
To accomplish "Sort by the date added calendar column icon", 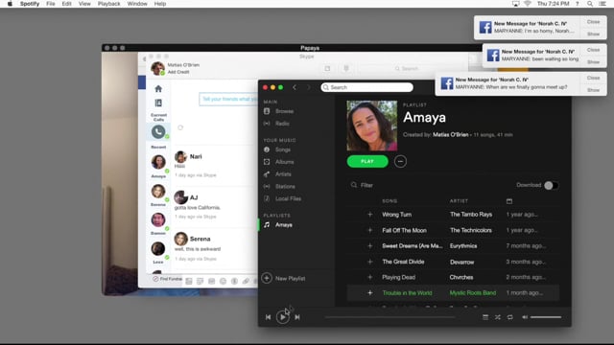I will click(509, 201).
